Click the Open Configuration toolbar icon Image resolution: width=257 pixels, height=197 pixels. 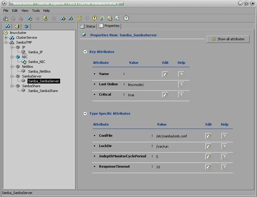pos(6,18)
